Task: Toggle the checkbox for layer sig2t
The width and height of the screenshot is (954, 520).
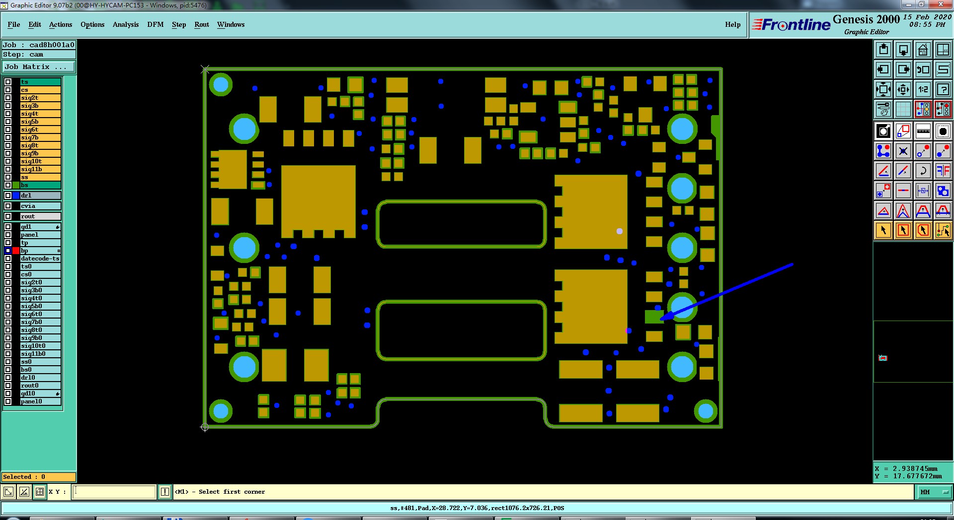Action: (8, 98)
